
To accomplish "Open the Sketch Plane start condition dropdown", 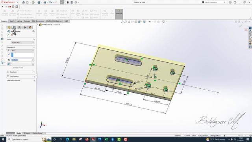I will (x=23, y=43).
